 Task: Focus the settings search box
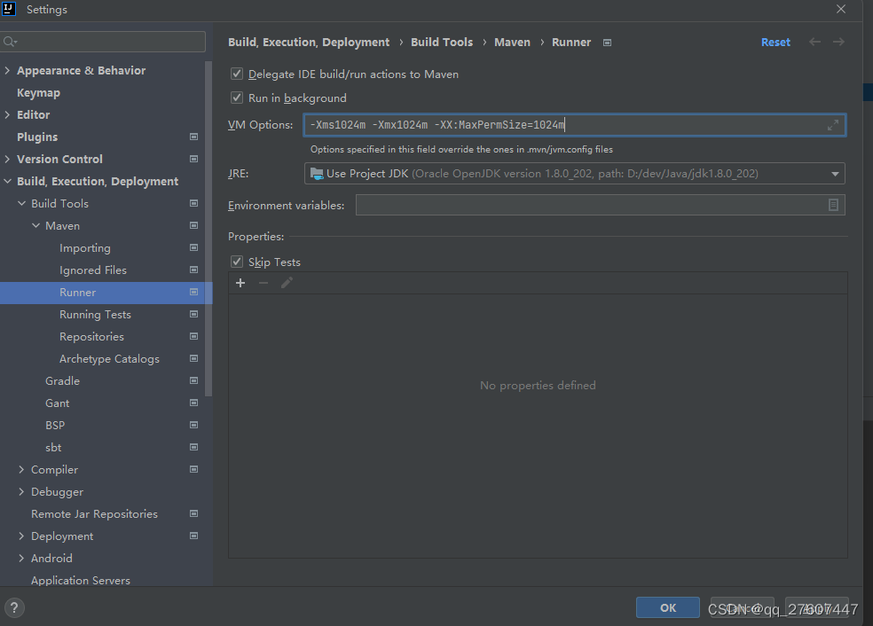click(x=103, y=42)
